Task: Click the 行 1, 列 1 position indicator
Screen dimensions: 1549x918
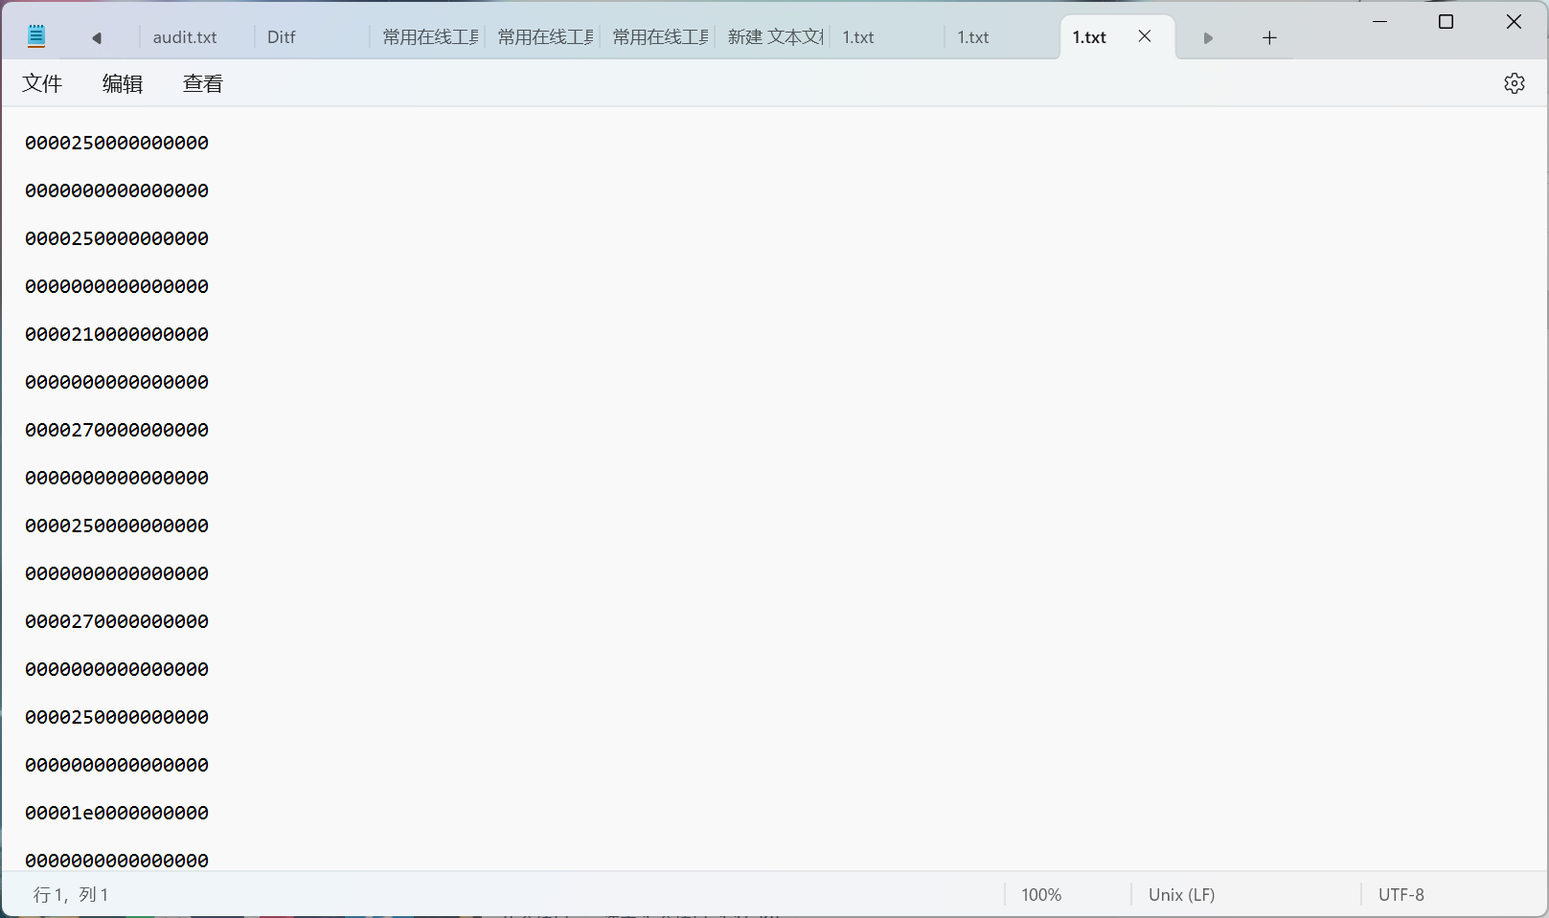Action: click(x=71, y=895)
